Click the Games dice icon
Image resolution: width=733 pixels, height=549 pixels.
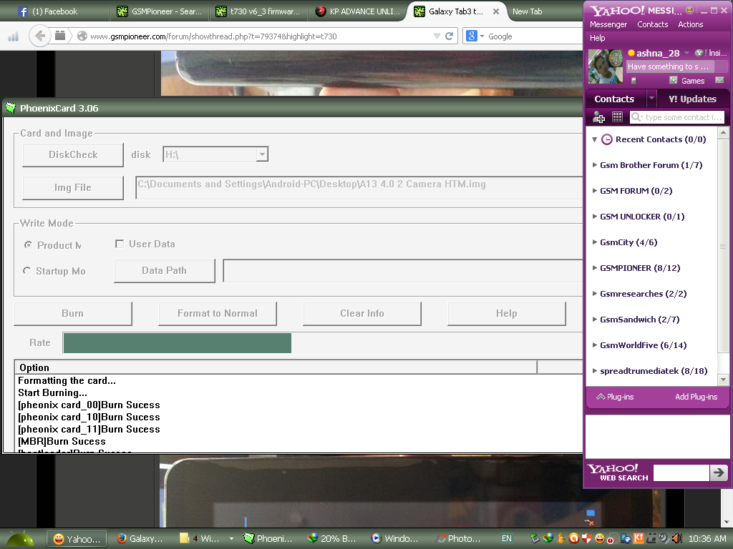[674, 80]
